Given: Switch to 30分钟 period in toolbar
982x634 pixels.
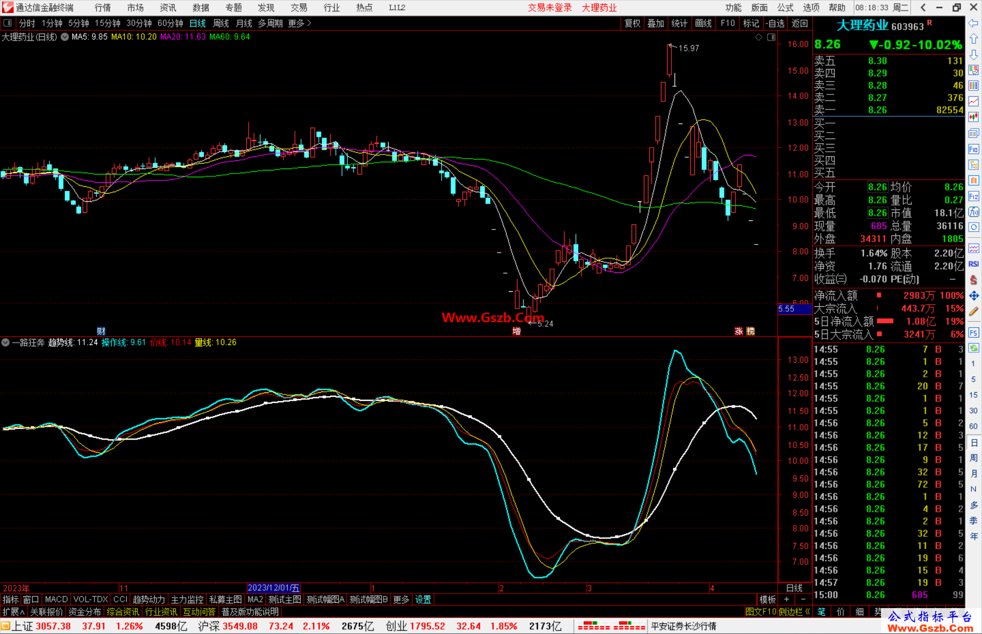Looking at the screenshot, I should [139, 23].
